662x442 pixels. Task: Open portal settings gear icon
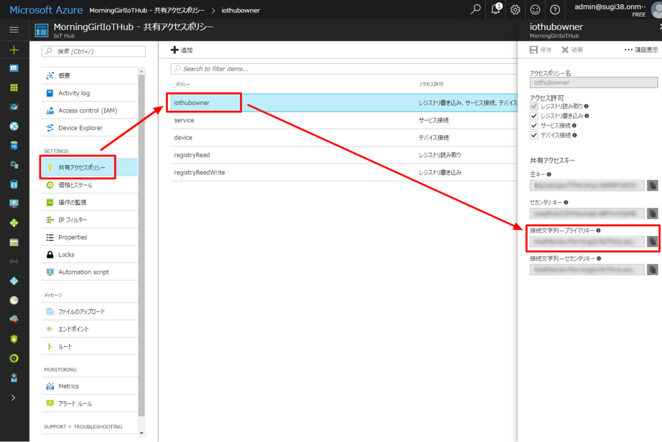pyautogui.click(x=515, y=9)
